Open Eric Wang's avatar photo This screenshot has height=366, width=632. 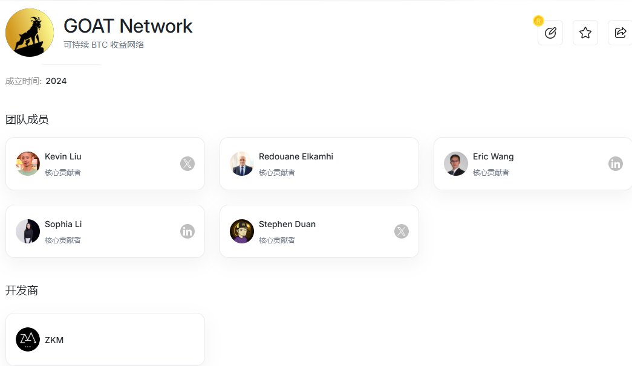pyautogui.click(x=456, y=164)
